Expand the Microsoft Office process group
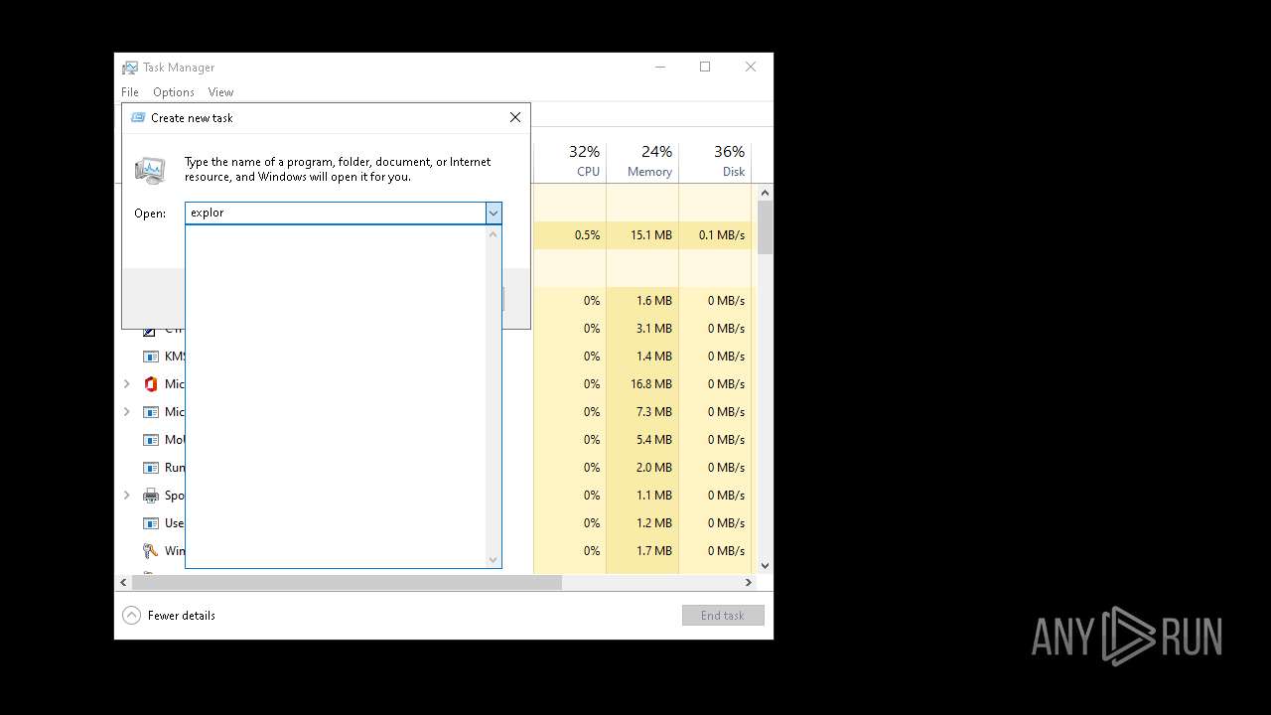1271x715 pixels. coord(126,383)
